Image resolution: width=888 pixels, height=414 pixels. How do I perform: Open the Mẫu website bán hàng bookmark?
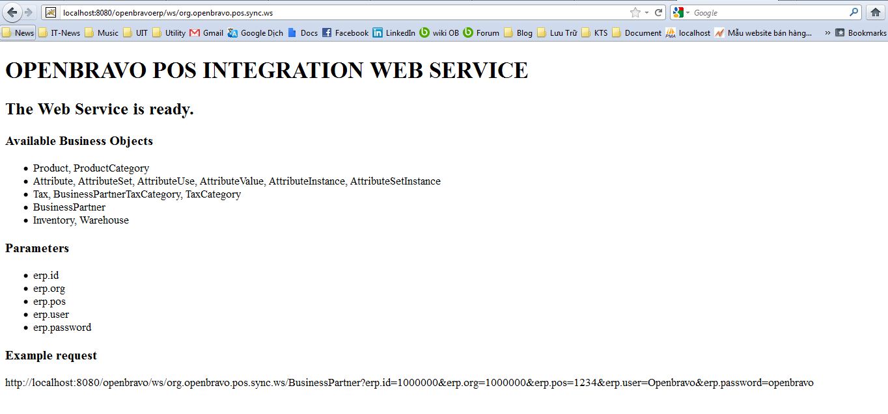(x=763, y=32)
